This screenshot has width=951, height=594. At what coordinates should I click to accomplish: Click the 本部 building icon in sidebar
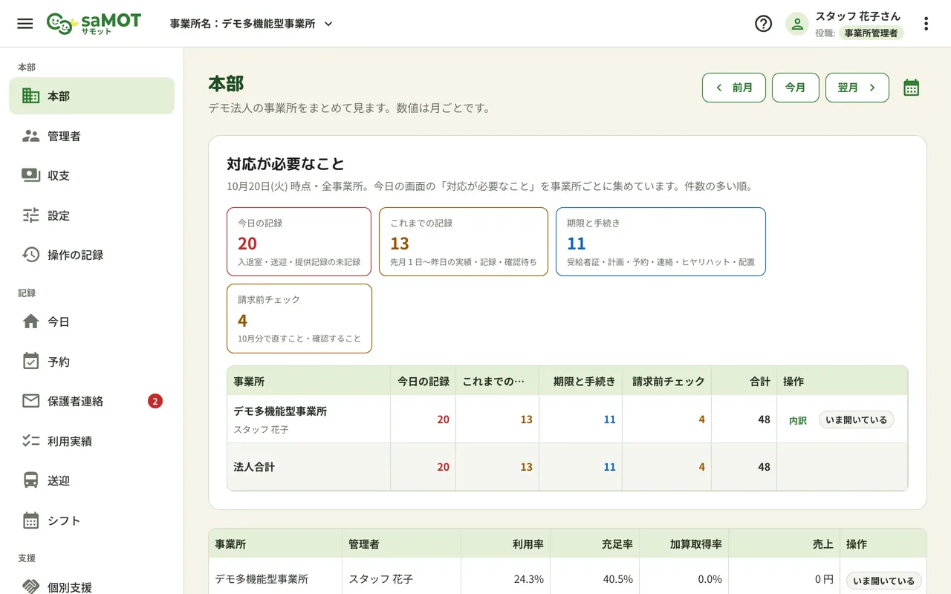(30, 96)
